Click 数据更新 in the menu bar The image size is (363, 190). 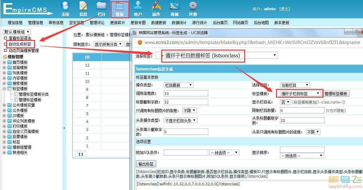[159, 23]
